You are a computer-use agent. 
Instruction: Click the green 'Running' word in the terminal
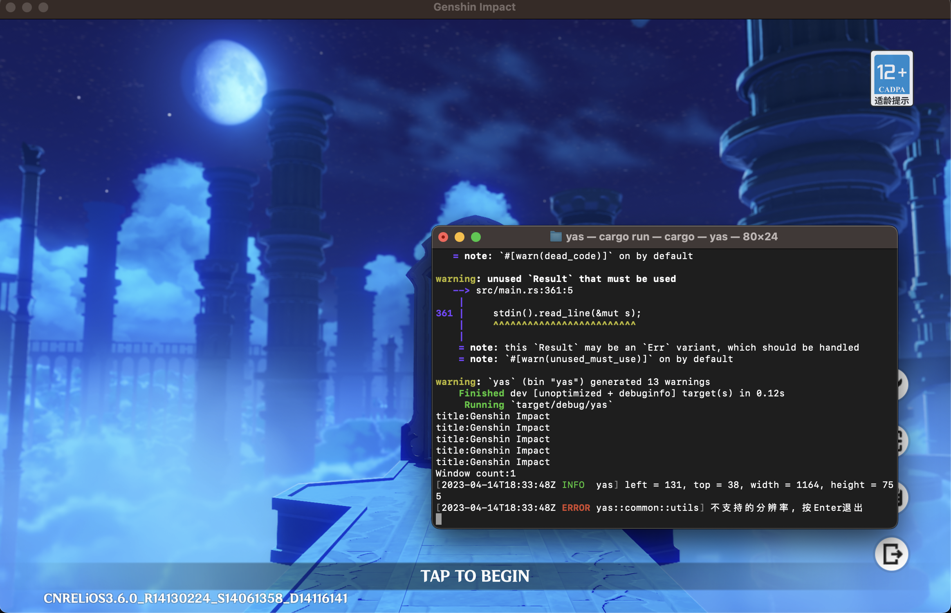484,405
